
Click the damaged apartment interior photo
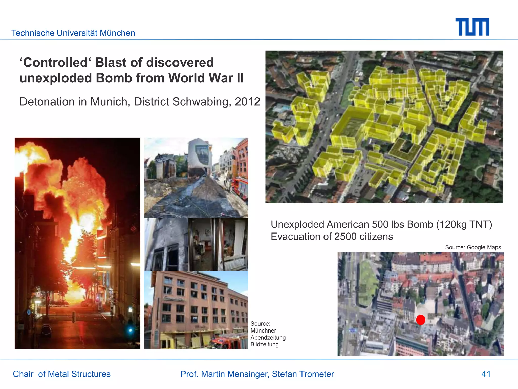[x=218, y=245]
